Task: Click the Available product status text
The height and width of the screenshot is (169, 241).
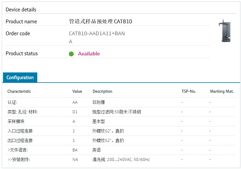Action: click(x=89, y=54)
